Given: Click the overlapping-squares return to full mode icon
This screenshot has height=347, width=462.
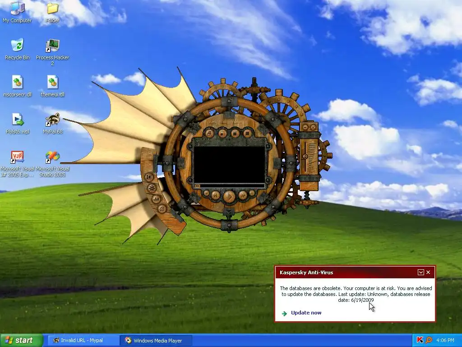Looking at the screenshot, I should [209, 133].
